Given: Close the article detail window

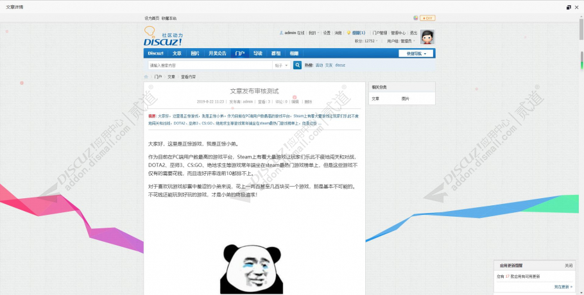Looking at the screenshot, I should (576, 7).
